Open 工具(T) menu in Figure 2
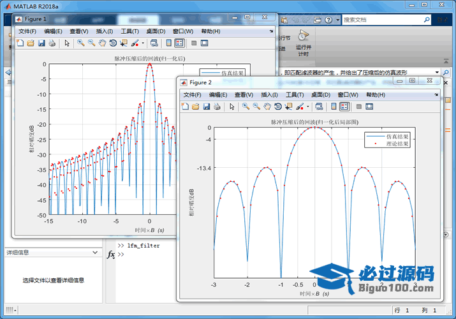Image resolution: width=456 pixels, height=319 pixels. tap(295, 95)
